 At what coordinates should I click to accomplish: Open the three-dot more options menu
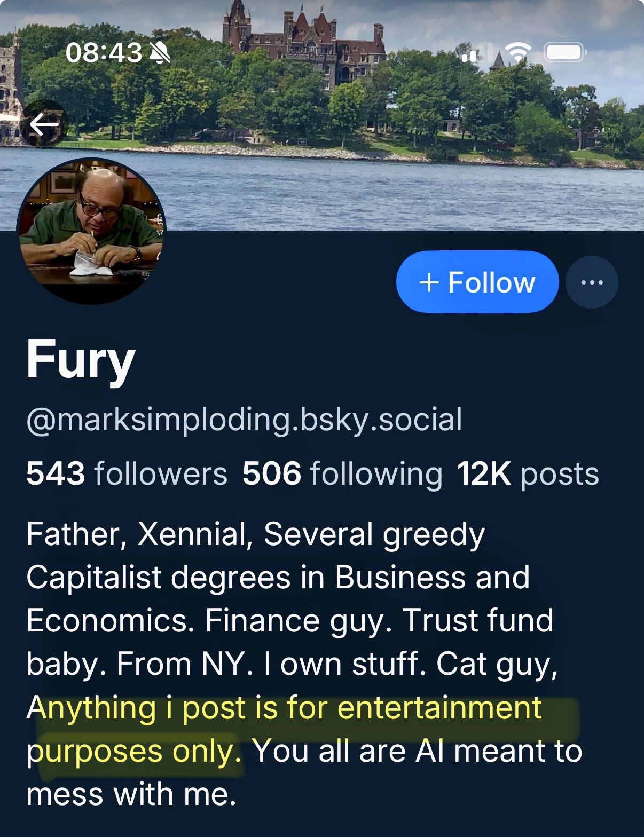592,282
